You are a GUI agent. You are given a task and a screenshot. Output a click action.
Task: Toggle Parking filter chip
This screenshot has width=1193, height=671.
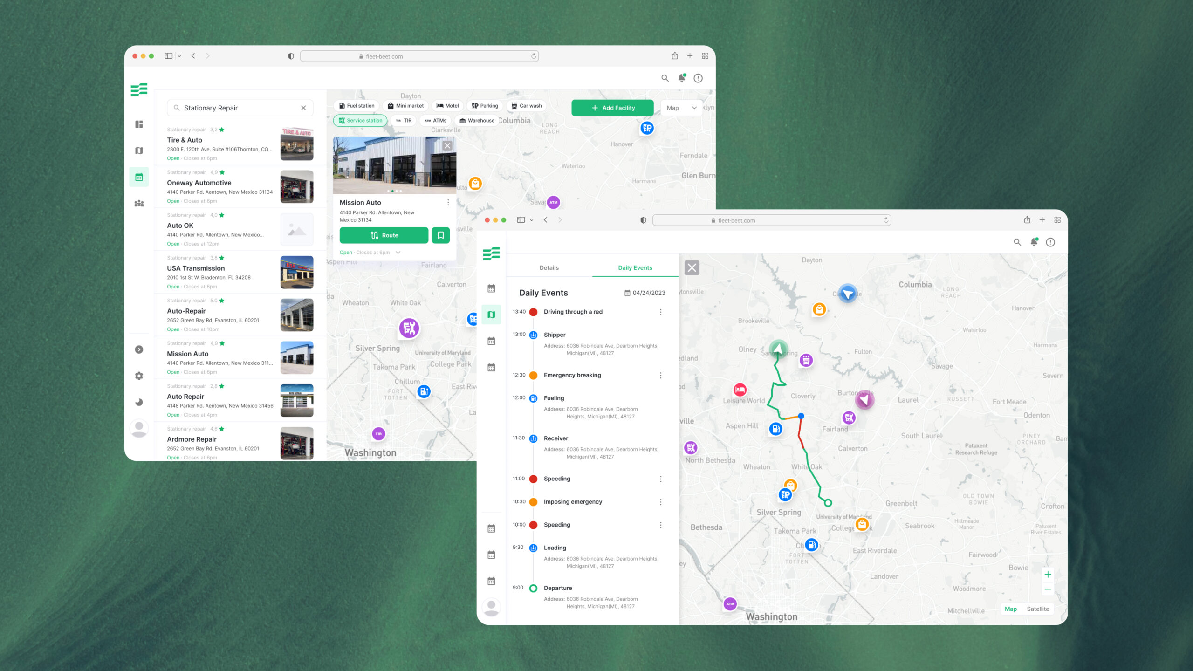(x=485, y=106)
